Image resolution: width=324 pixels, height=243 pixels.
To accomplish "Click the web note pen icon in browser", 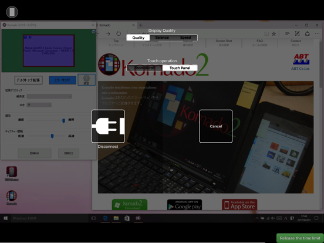I will coord(297,33).
